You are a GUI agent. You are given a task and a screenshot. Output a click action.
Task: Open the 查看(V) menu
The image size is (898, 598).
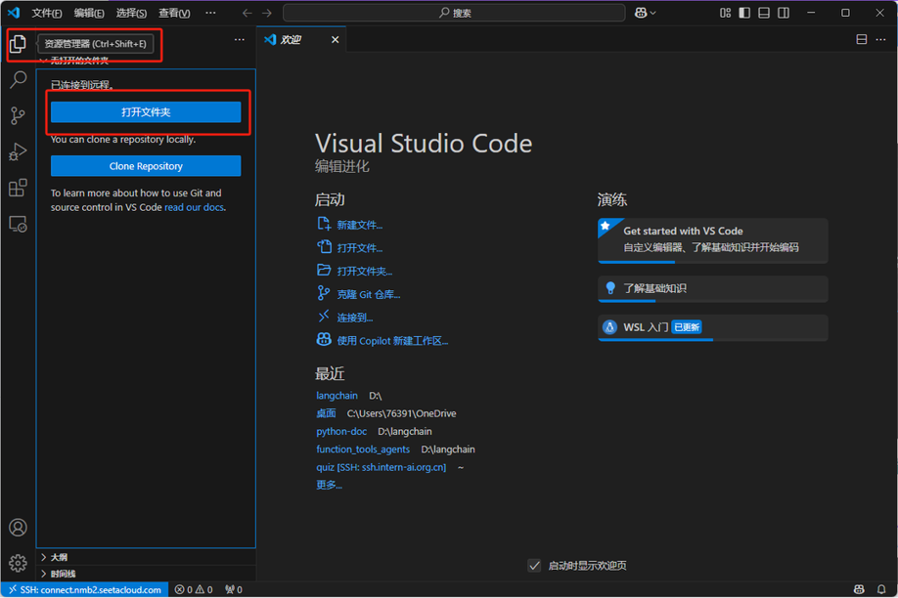174,13
